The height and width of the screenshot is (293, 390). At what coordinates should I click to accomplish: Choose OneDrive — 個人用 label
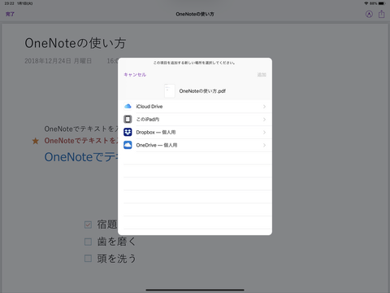pos(157,145)
